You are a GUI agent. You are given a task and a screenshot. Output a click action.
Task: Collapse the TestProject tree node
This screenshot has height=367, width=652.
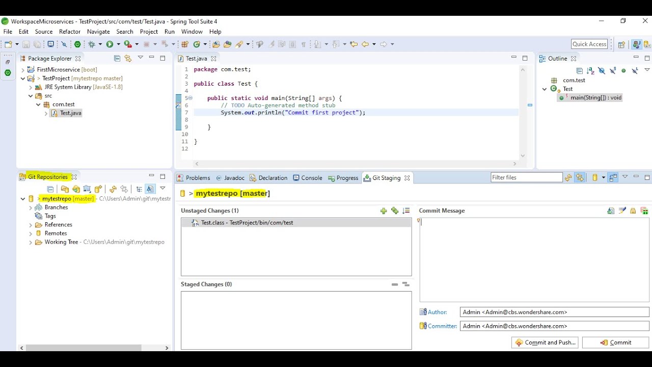[23, 78]
